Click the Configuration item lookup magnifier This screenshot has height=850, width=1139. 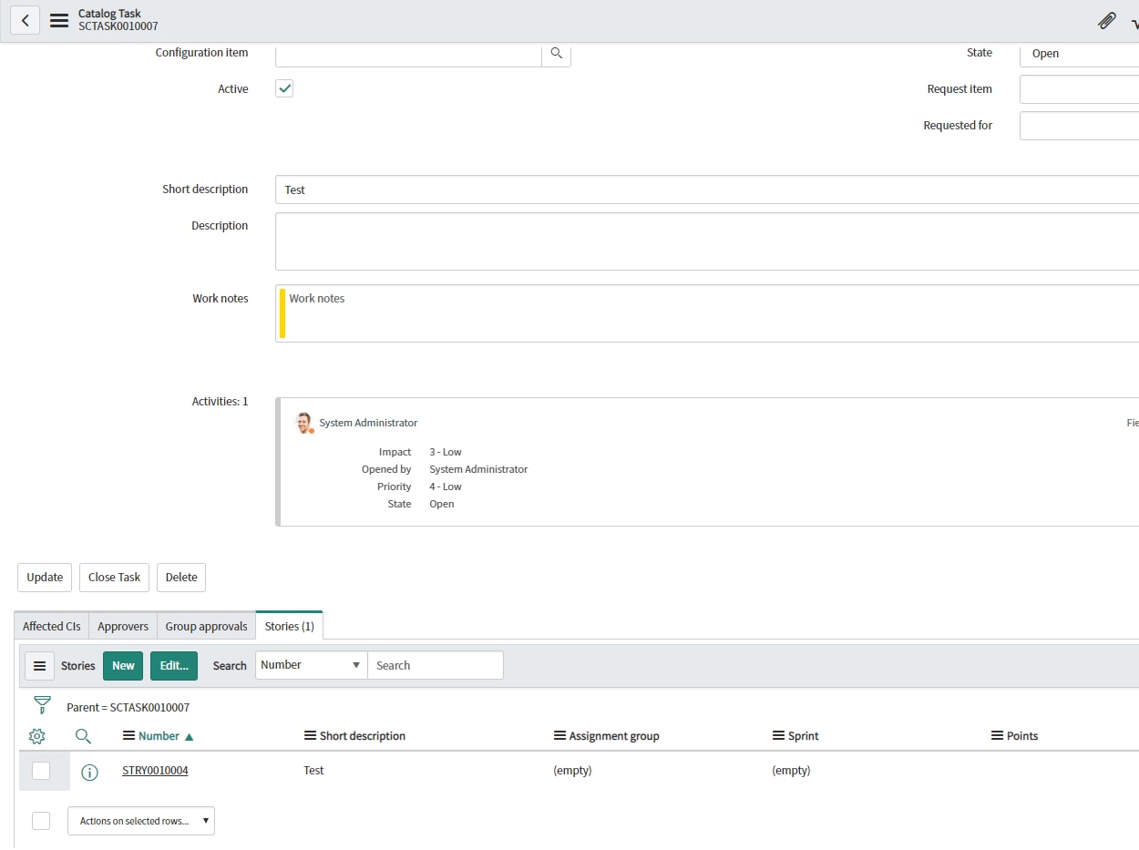click(556, 54)
